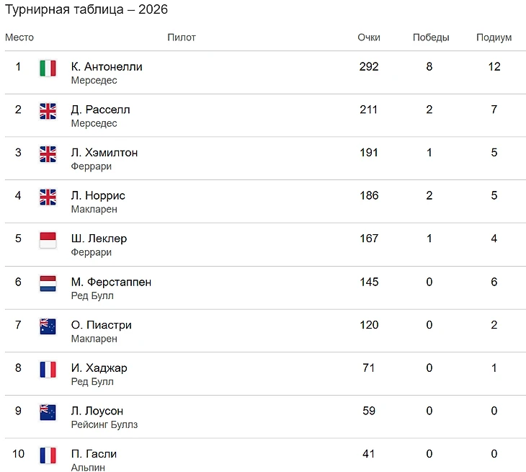
Task: Click the Пилот column header
Action: coord(182,37)
